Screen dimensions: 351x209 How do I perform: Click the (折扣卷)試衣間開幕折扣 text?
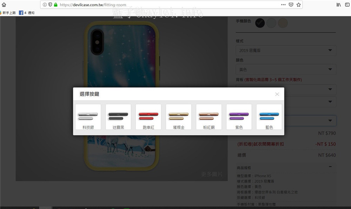(260, 144)
